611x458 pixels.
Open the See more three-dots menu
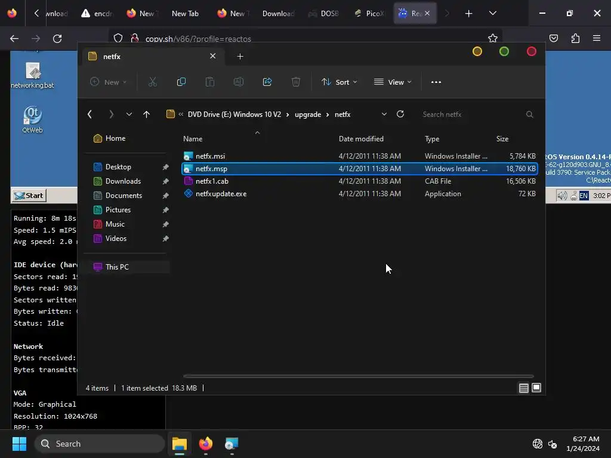(x=436, y=82)
